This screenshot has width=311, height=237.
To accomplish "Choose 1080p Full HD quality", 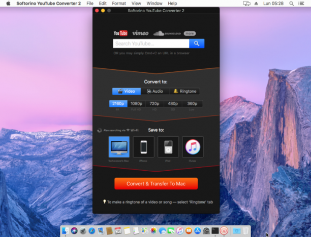I will pos(137,104).
